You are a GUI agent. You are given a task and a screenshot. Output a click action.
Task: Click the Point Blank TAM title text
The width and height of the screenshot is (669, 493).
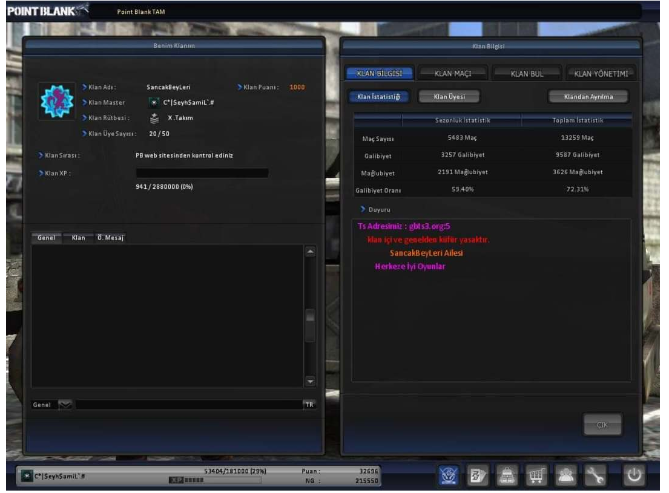click(141, 11)
